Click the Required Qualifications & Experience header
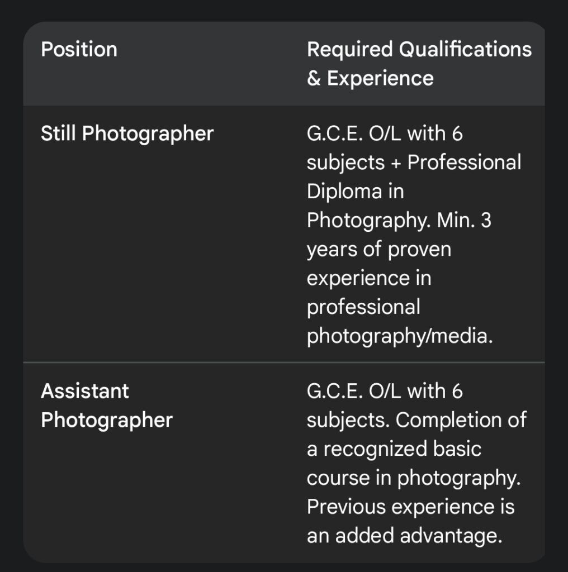This screenshot has width=568, height=572. pyautogui.click(x=419, y=64)
